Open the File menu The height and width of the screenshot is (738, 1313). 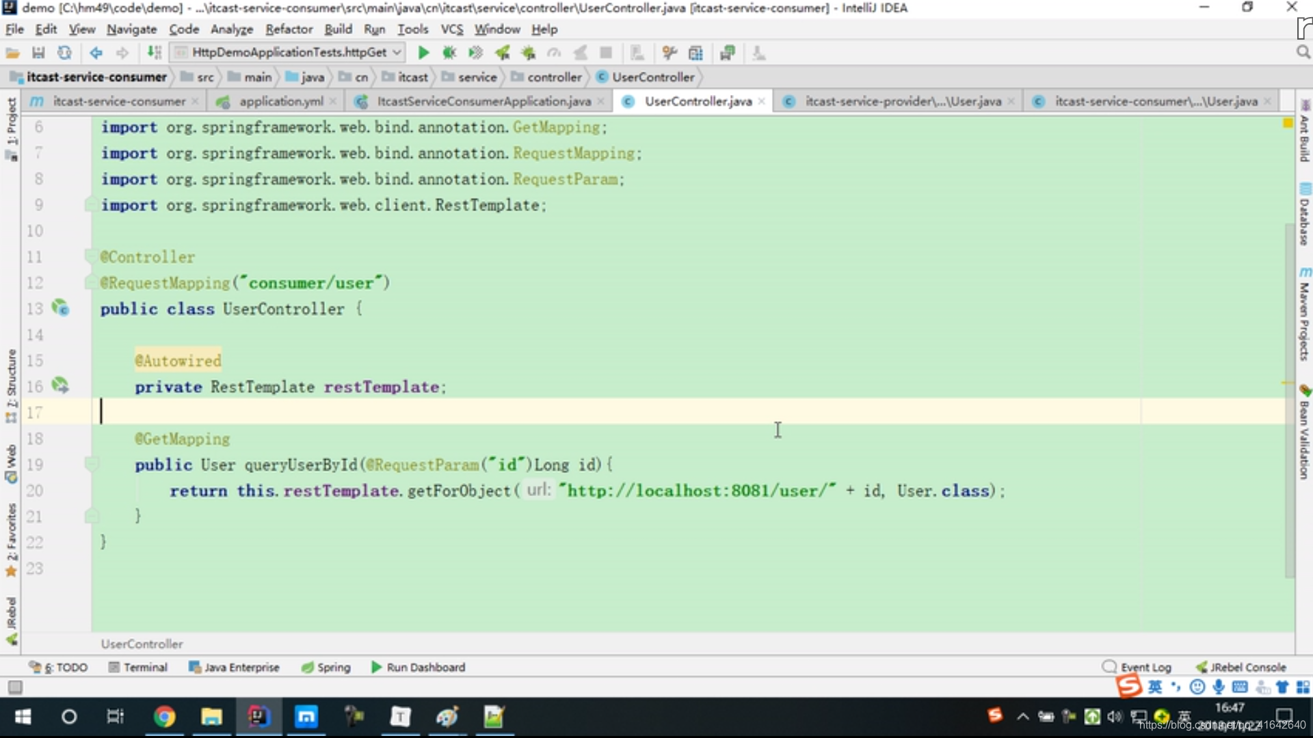point(14,29)
